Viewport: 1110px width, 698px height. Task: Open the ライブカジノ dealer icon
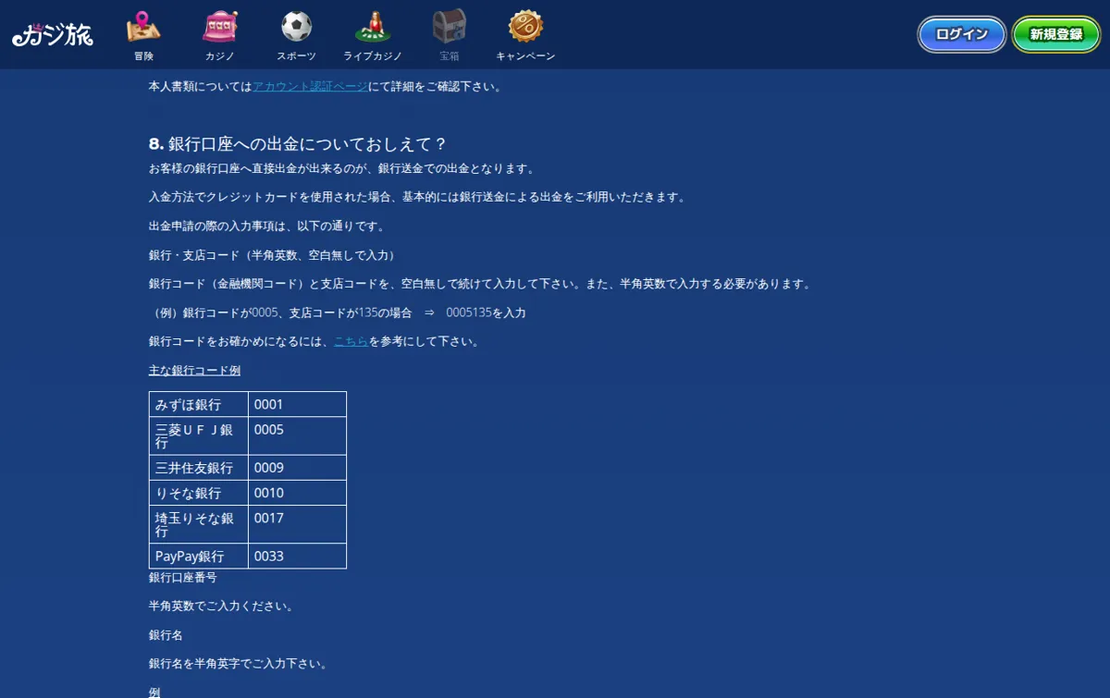(374, 27)
